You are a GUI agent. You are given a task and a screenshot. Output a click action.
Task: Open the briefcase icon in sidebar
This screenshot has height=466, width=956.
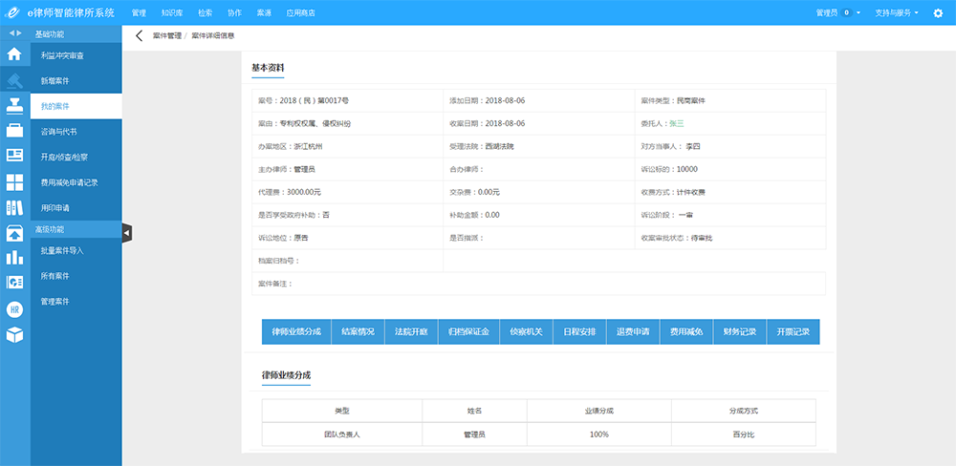(14, 131)
